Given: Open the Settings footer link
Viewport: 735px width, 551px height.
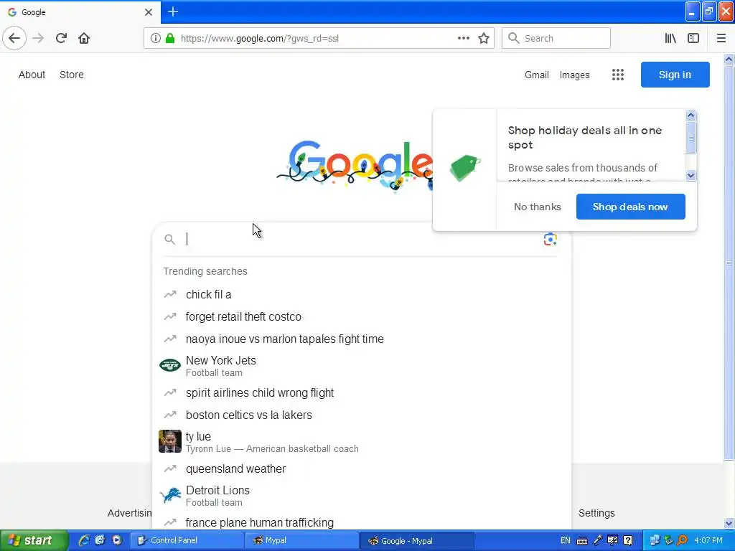Looking at the screenshot, I should [x=596, y=513].
